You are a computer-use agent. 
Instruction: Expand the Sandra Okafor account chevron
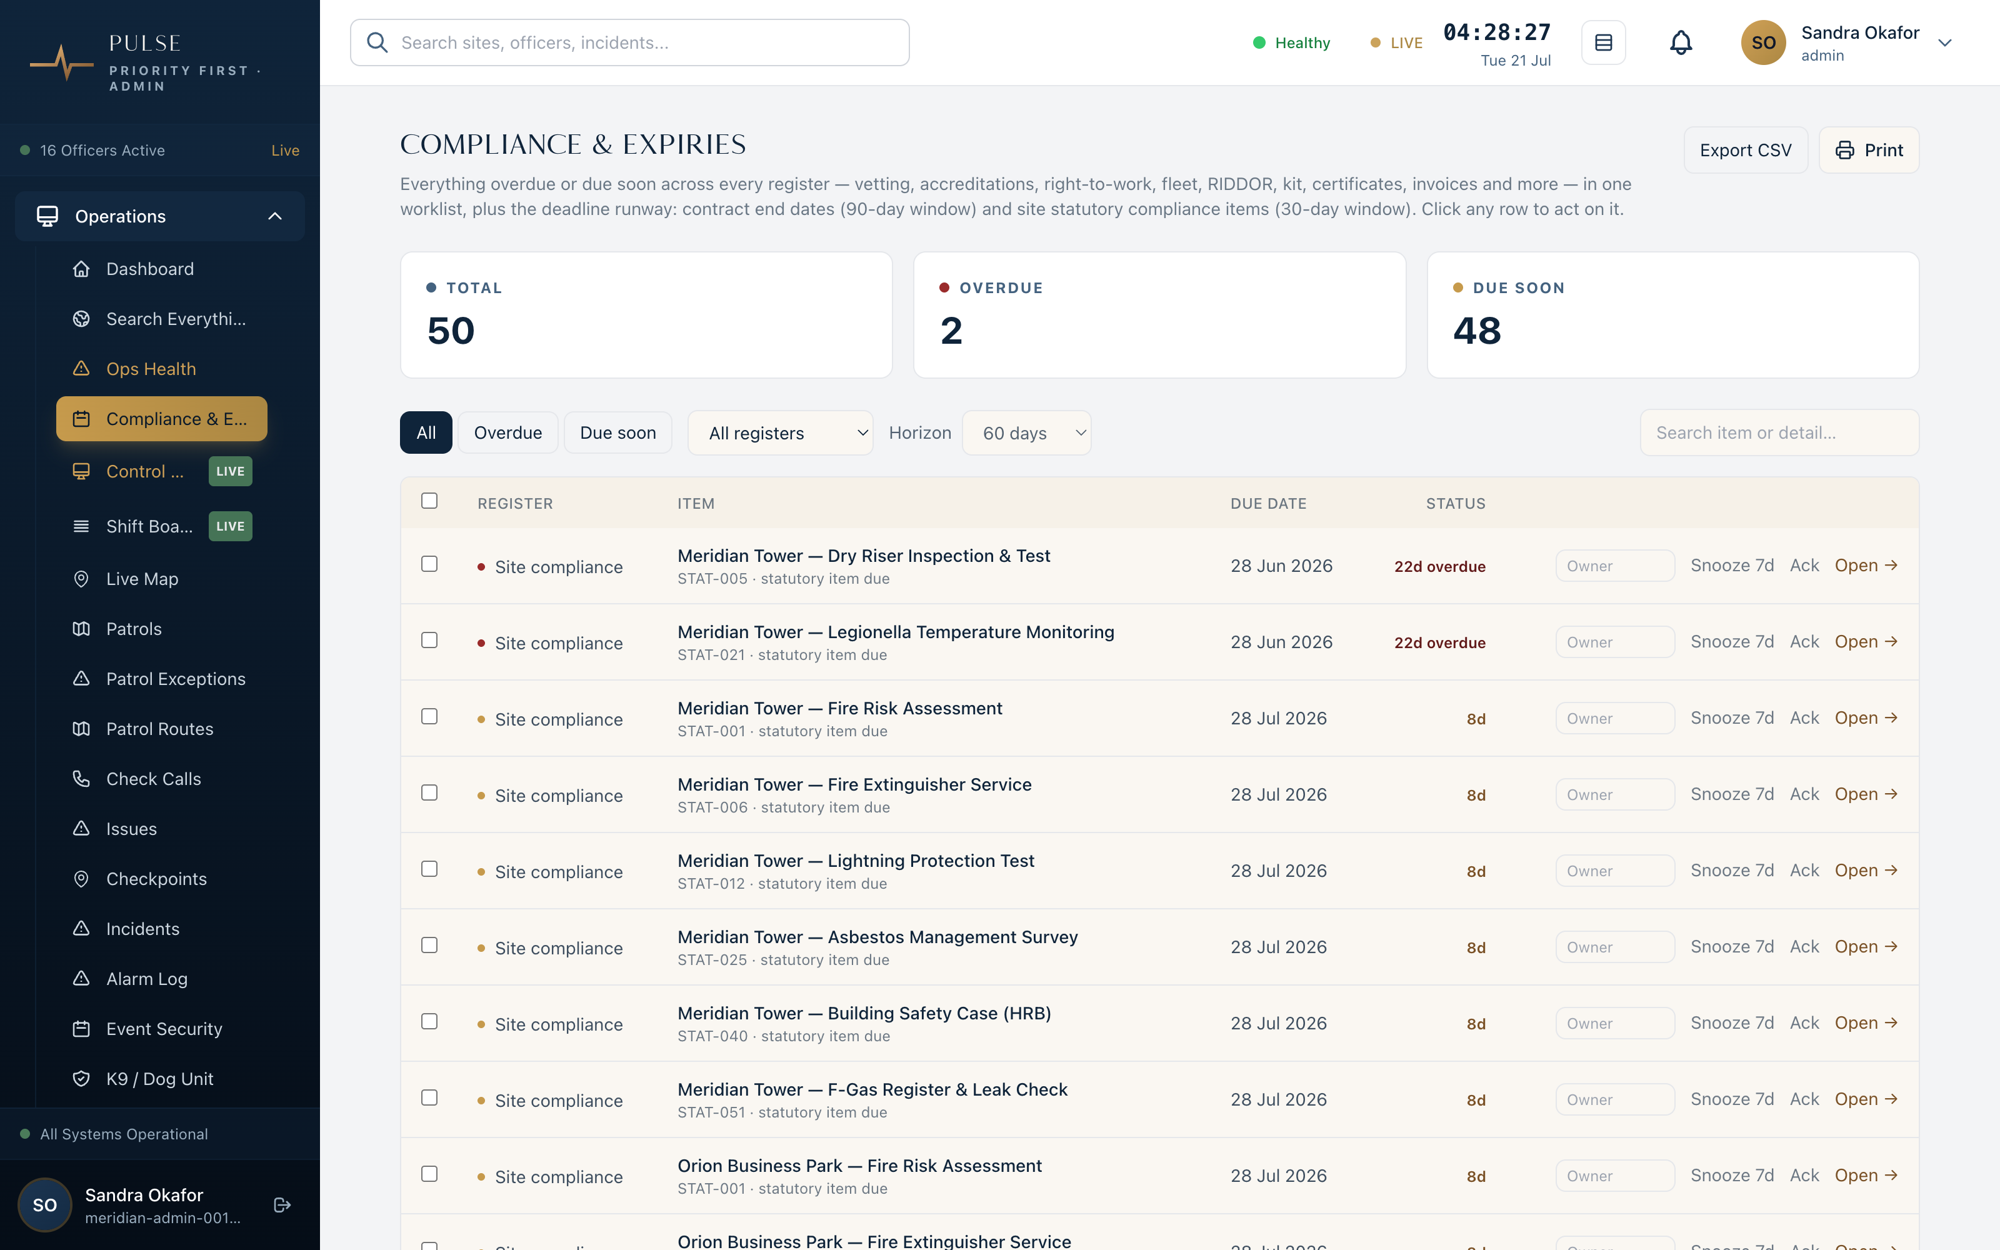pyautogui.click(x=1944, y=43)
